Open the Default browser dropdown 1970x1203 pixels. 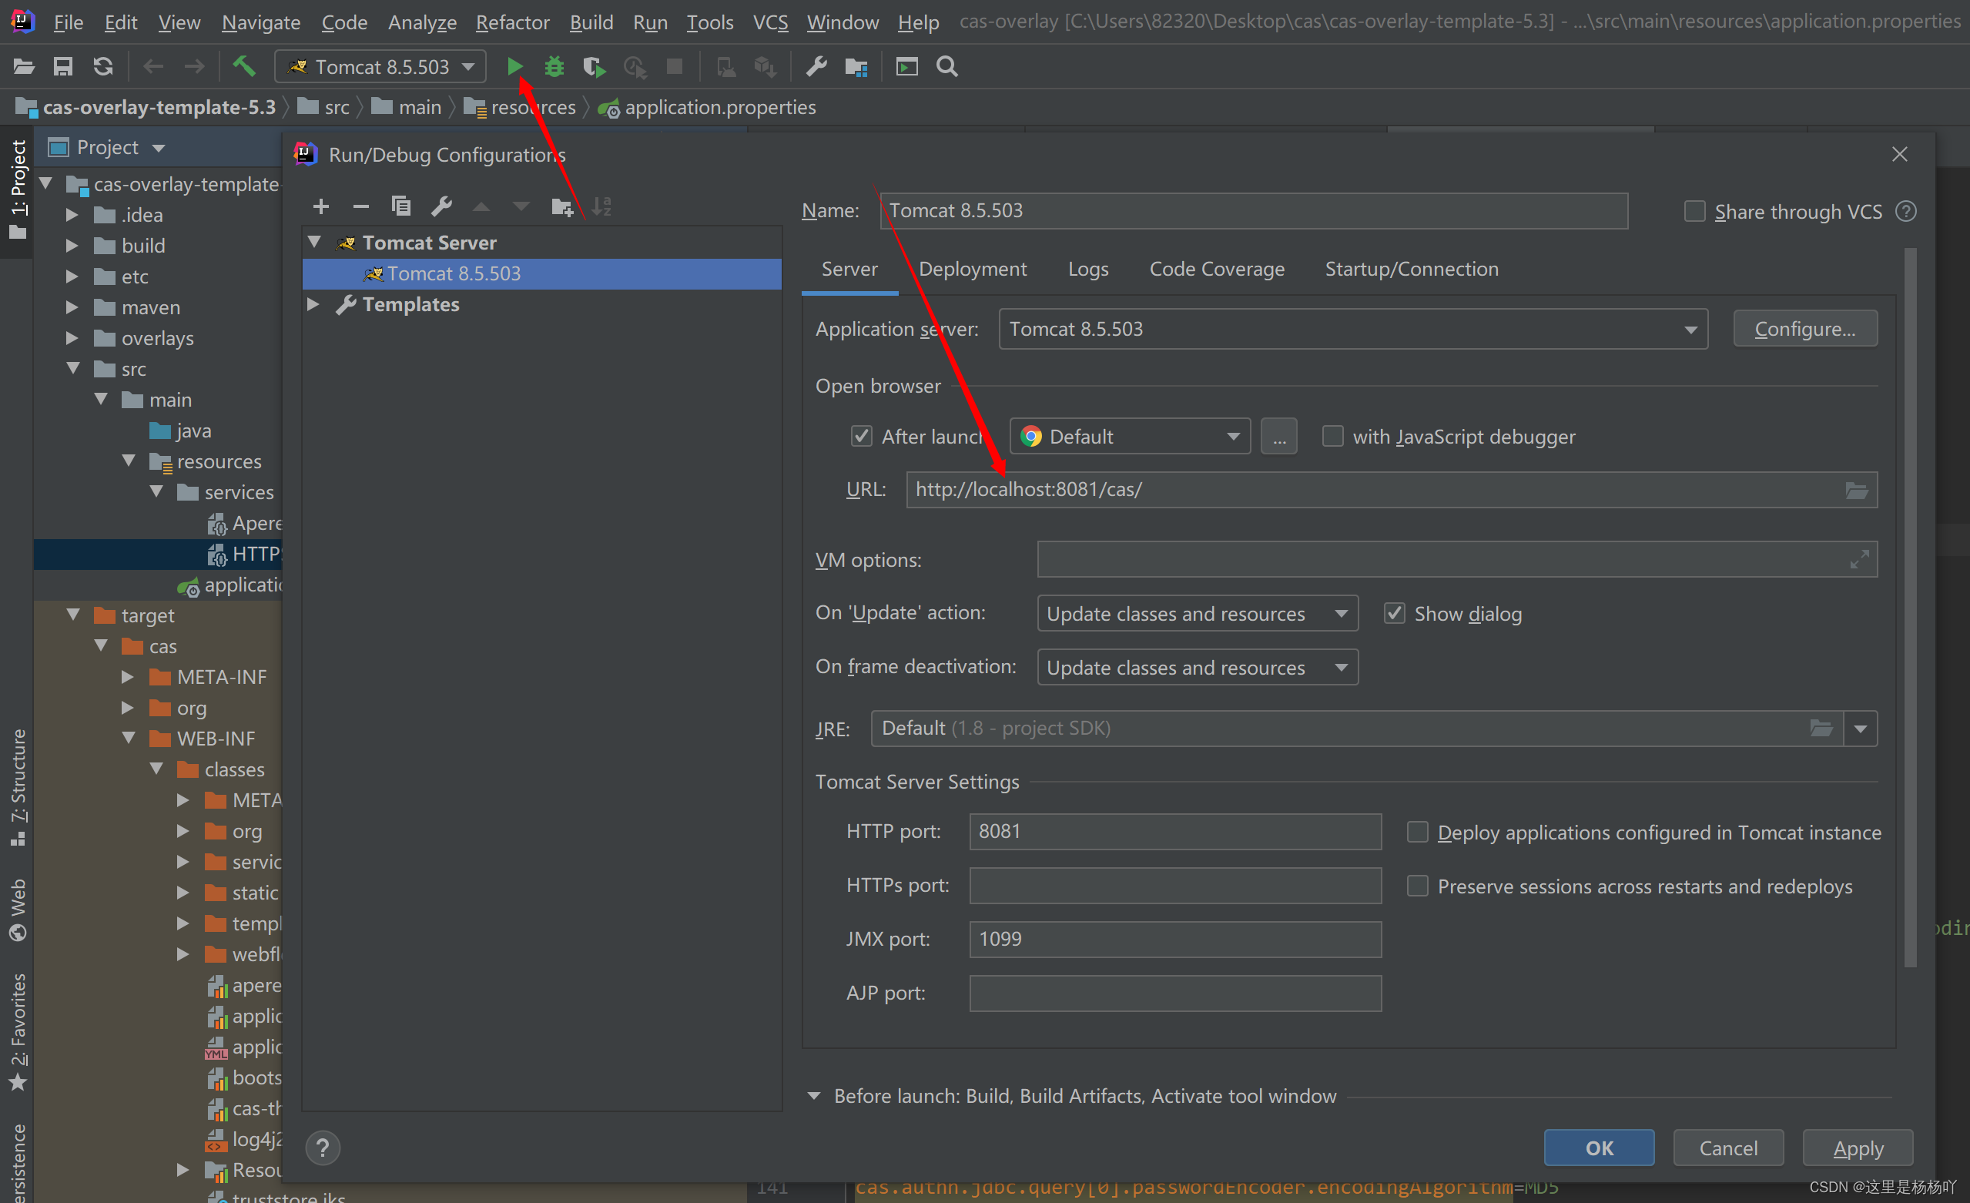[x=1130, y=437]
